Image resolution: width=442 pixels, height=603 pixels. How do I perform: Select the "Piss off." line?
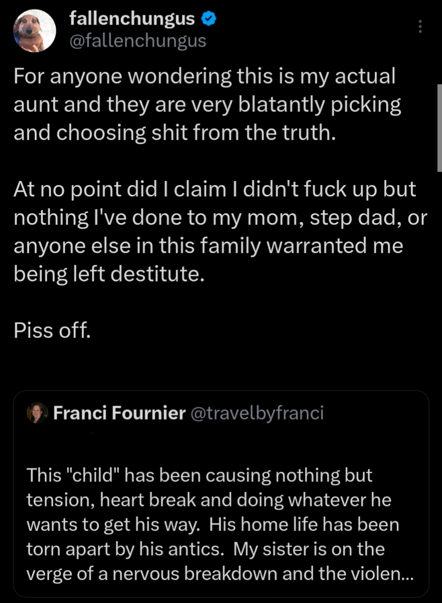(52, 331)
